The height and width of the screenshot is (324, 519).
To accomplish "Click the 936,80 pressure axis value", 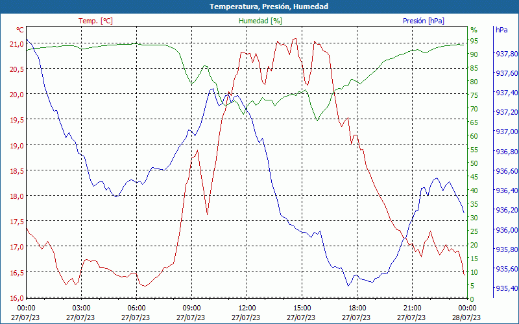I will click(x=506, y=152).
